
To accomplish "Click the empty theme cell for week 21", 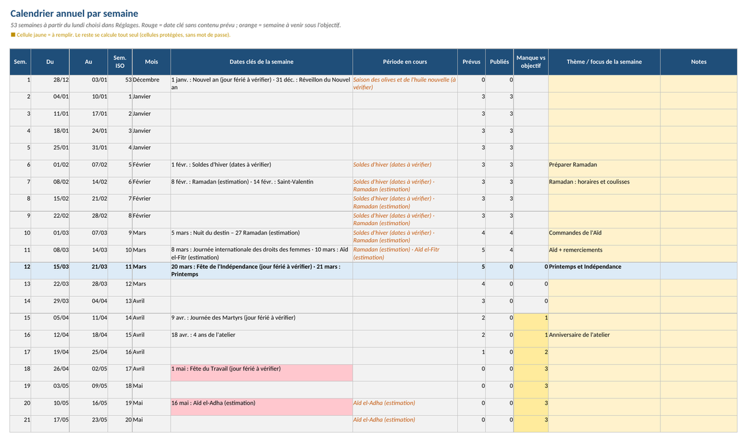I will click(604, 423).
